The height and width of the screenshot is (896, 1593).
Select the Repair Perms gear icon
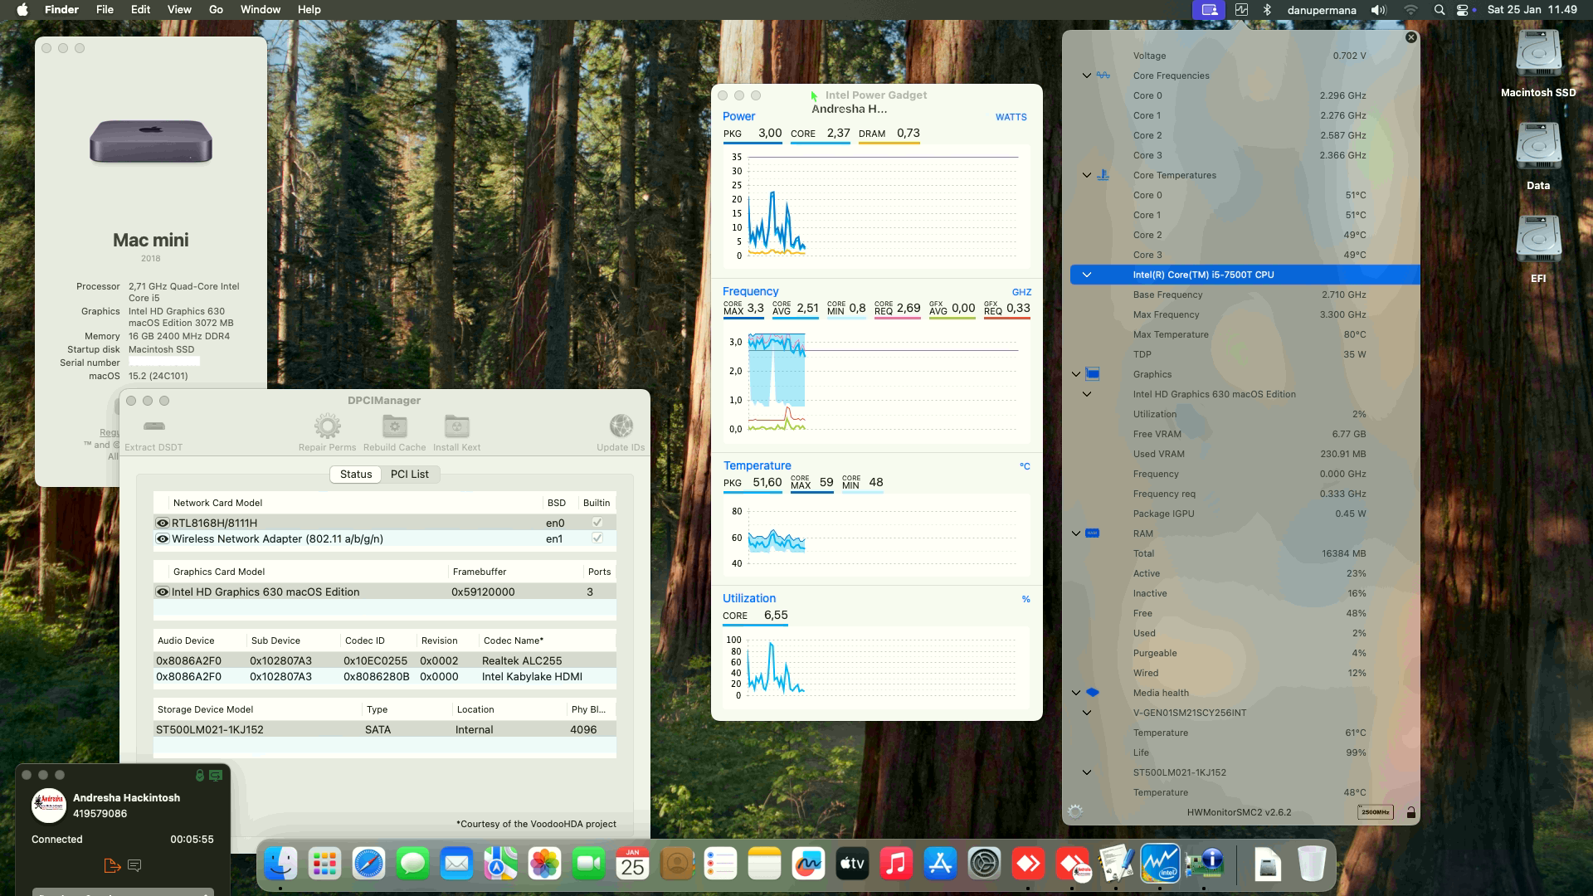pyautogui.click(x=326, y=427)
